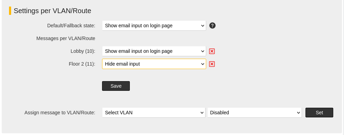Expand the Floor 2 (11) dropdown

click(154, 64)
